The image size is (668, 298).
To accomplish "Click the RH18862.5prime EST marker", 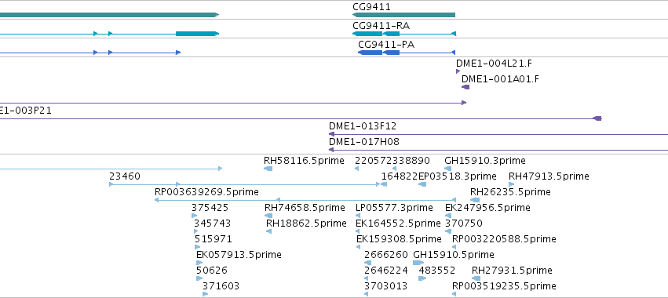I will pos(268,231).
